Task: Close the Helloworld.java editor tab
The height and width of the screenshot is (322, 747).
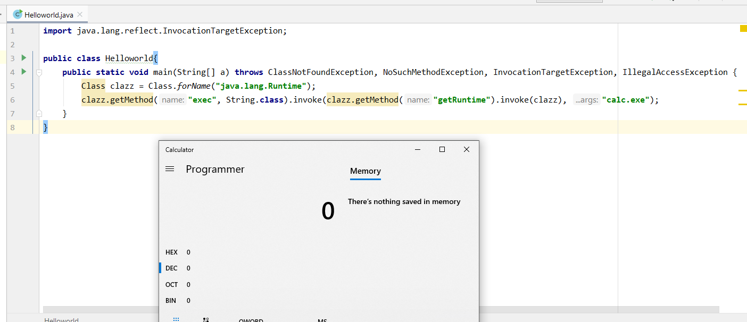Action: [80, 15]
